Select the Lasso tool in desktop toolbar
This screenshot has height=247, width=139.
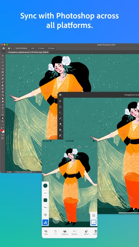point(3,62)
